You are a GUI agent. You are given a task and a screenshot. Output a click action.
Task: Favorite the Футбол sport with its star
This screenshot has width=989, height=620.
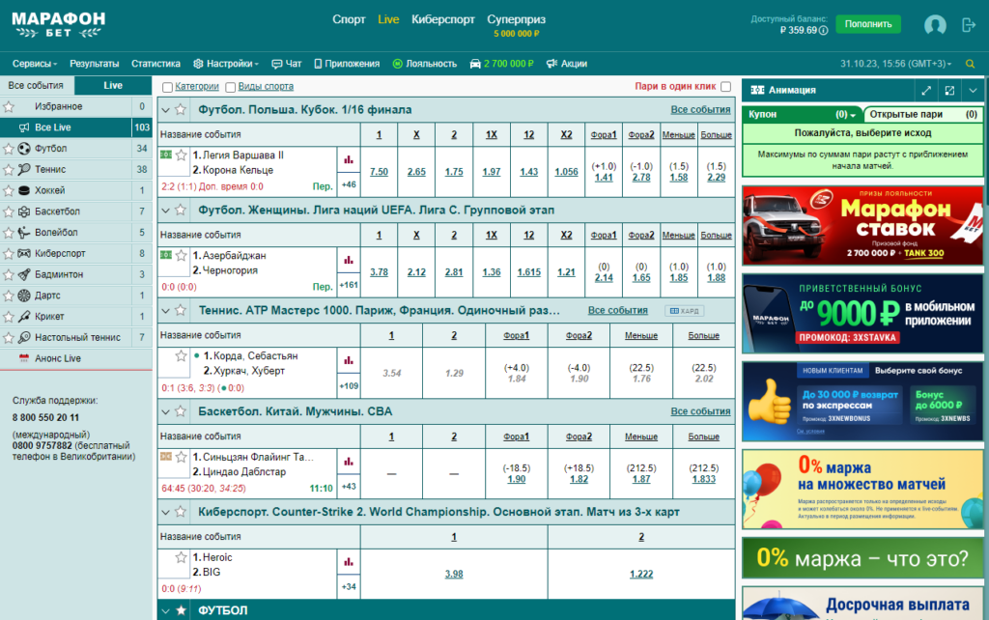click(x=8, y=149)
